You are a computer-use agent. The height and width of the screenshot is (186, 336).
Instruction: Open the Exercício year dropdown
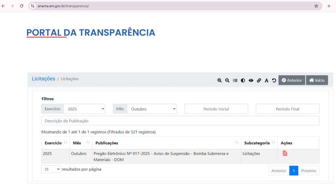click(84, 109)
